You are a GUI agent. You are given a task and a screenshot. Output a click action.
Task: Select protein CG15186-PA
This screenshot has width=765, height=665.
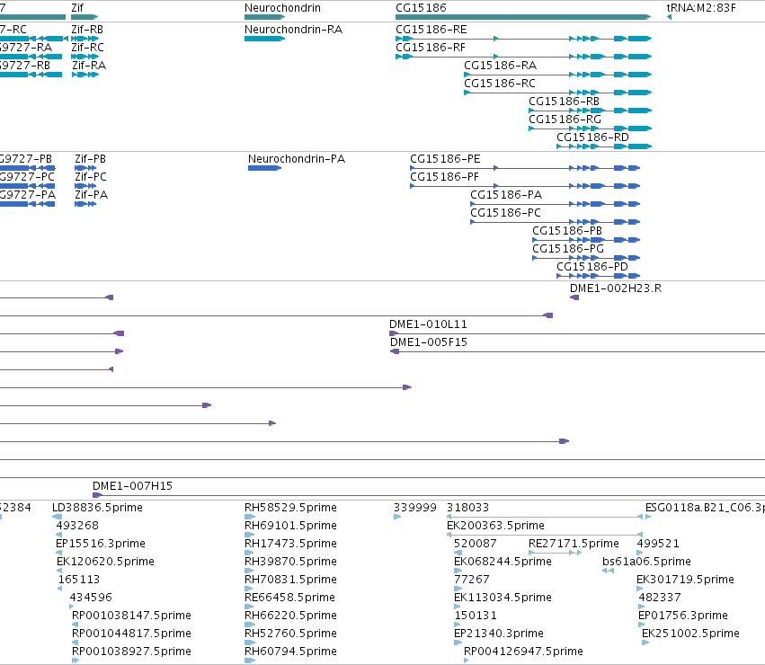[506, 195]
